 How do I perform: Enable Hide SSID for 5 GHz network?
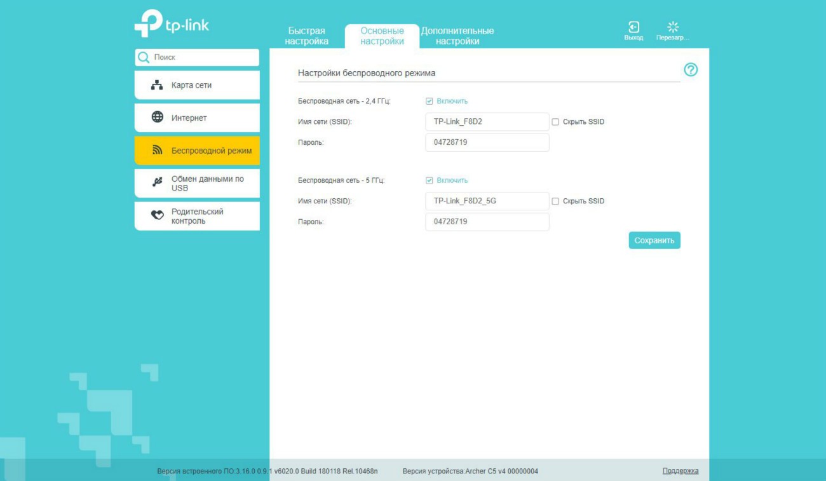pos(555,201)
